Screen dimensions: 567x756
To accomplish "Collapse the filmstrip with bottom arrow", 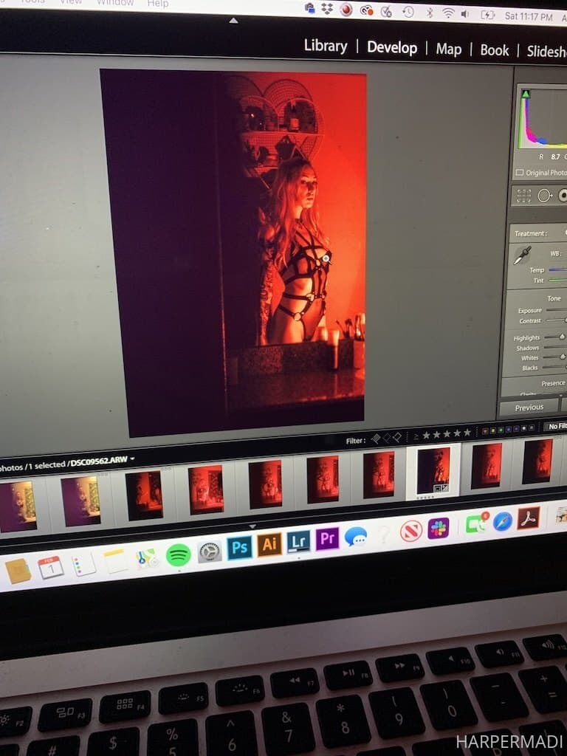I will tap(252, 526).
